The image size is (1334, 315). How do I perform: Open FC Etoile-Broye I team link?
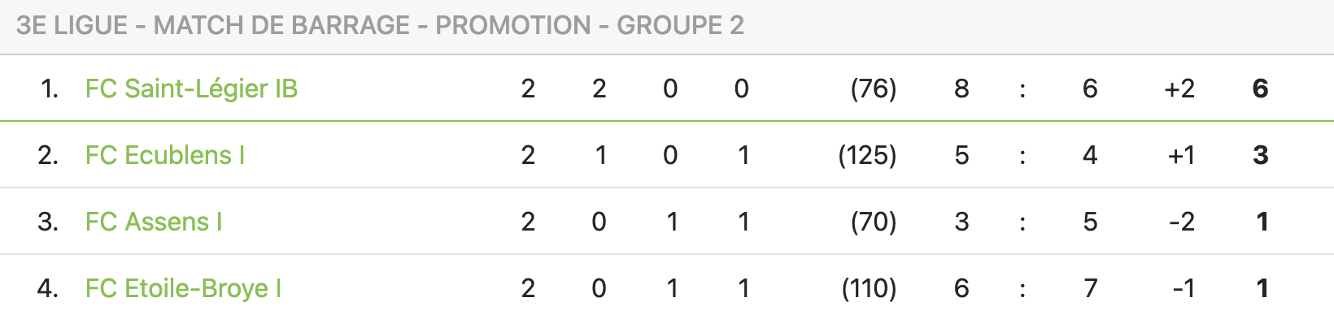pyautogui.click(x=183, y=288)
